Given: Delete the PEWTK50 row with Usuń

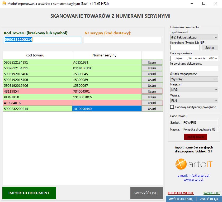Looking at the screenshot, I should (152, 97).
